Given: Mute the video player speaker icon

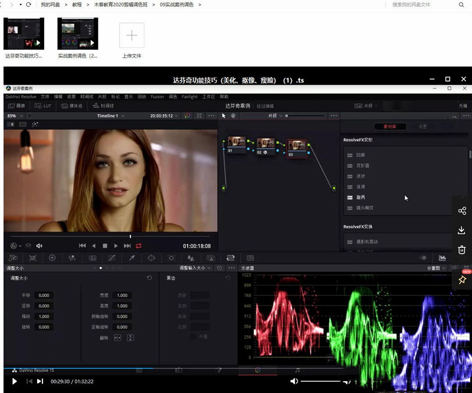Looking at the screenshot, I should (x=294, y=381).
